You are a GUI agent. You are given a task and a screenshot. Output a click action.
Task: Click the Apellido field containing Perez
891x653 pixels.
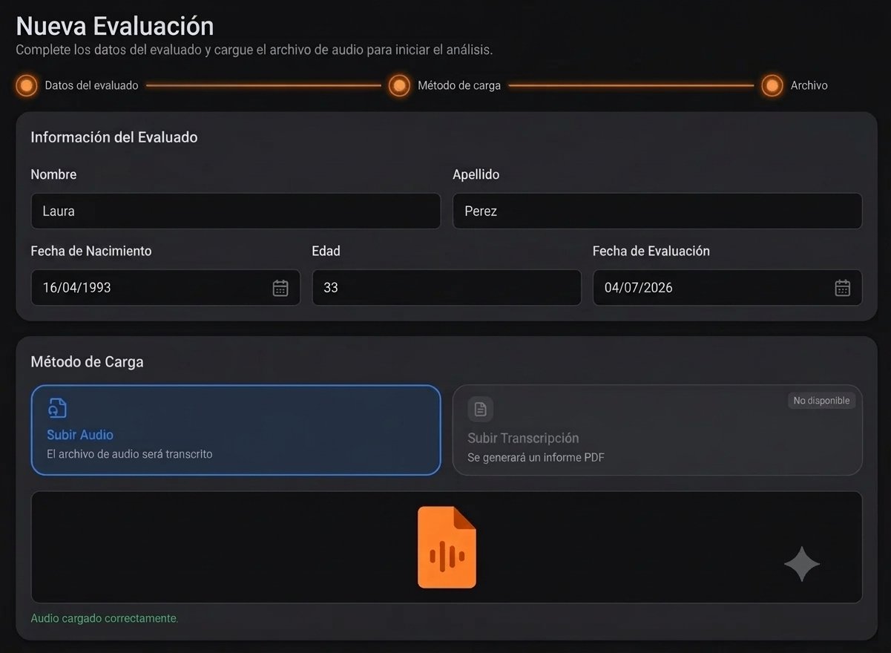[657, 211]
